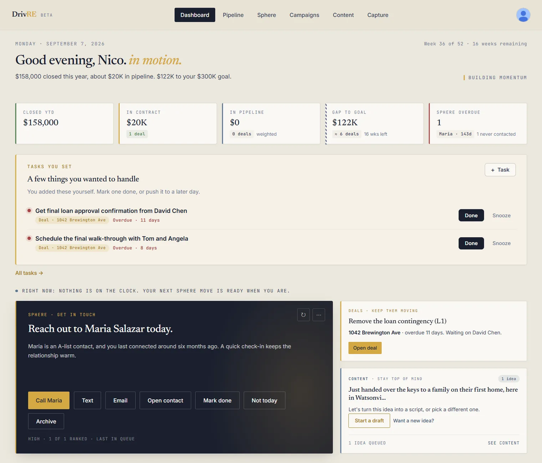Click Deal tag on David Chen task
542x463 pixels.
tap(72, 220)
